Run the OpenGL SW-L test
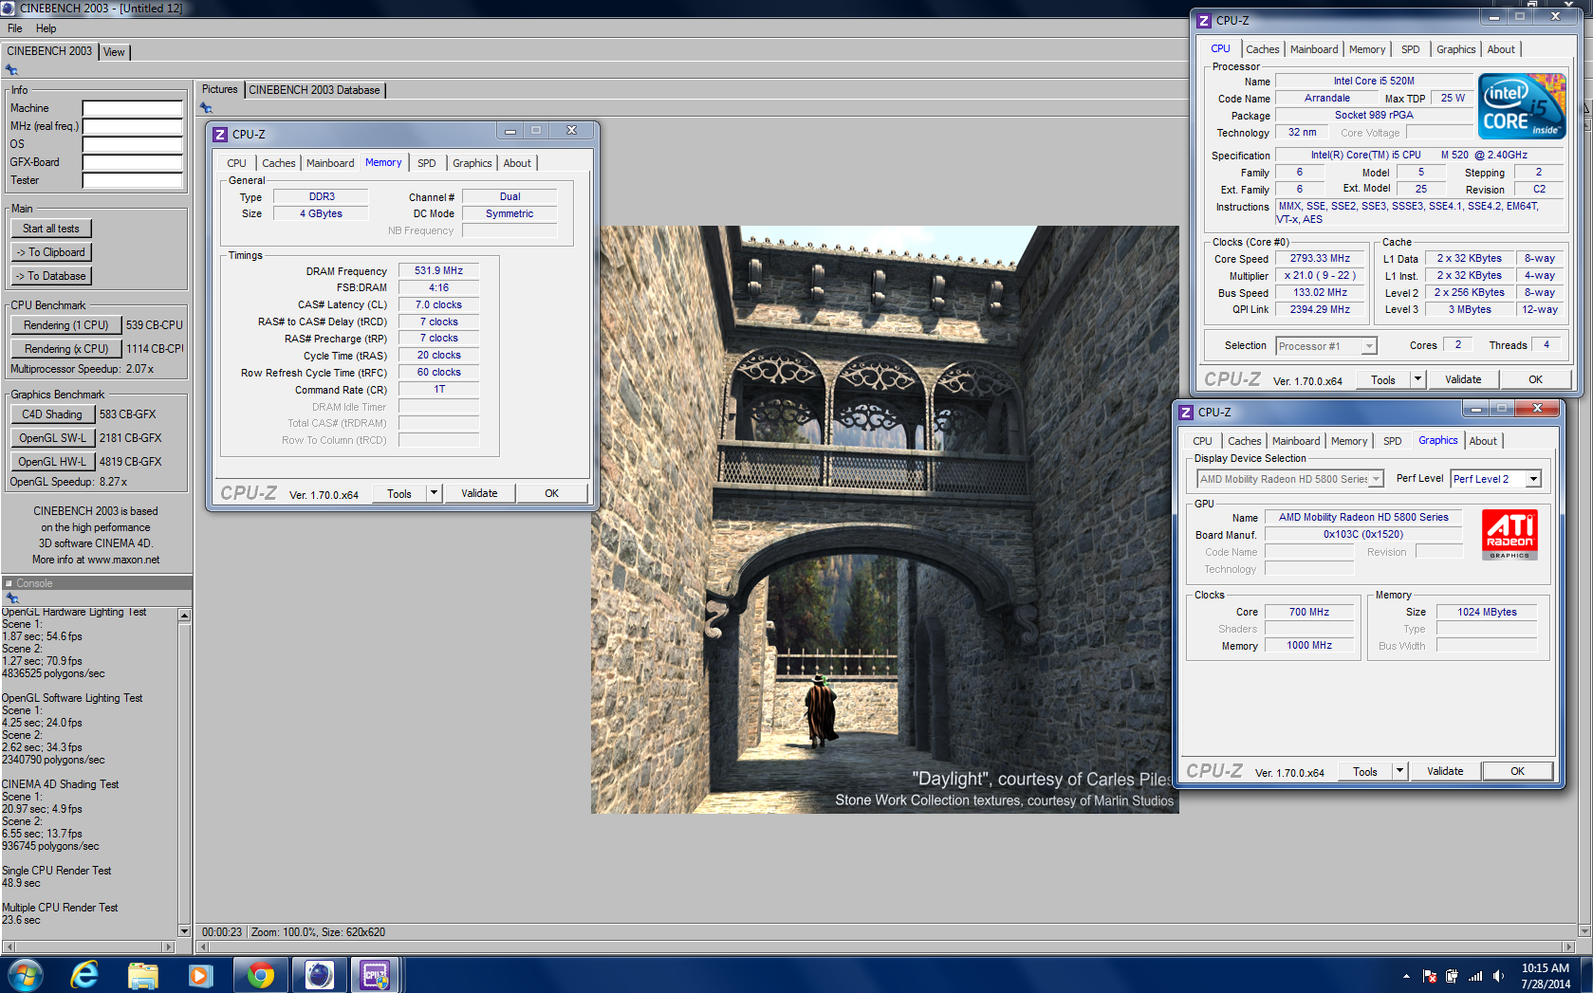 tap(52, 438)
